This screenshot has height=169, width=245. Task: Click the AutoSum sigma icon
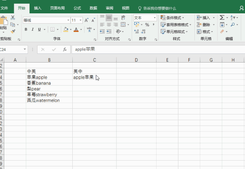222,18
